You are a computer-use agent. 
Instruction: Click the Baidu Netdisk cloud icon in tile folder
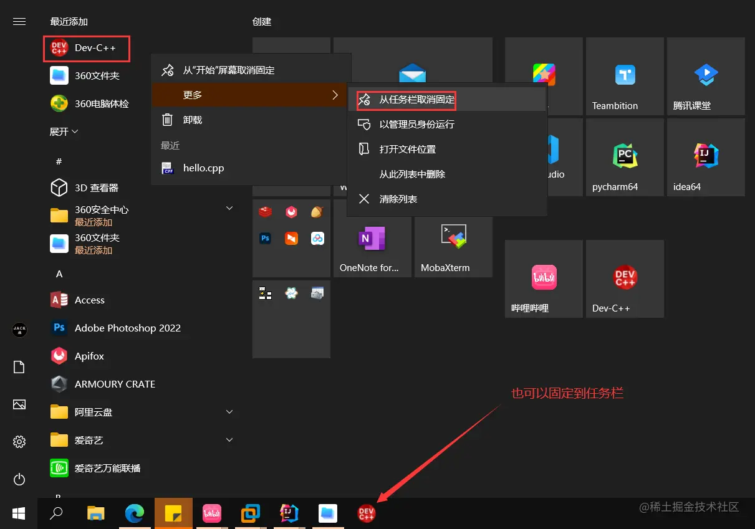coord(317,238)
